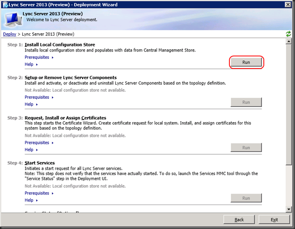Expand Help under Step 2
This screenshot has height=229, width=295.
coord(31,104)
